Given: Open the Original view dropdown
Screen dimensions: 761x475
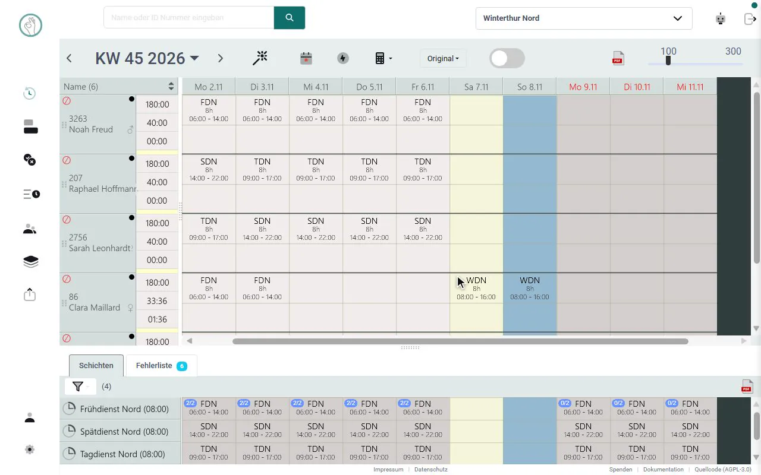Looking at the screenshot, I should click(443, 58).
